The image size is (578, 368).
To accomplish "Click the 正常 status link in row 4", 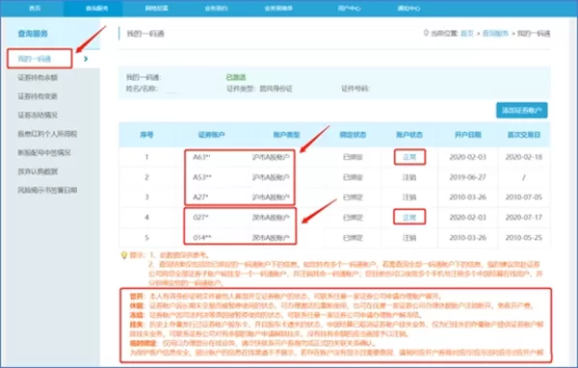I will [x=409, y=217].
